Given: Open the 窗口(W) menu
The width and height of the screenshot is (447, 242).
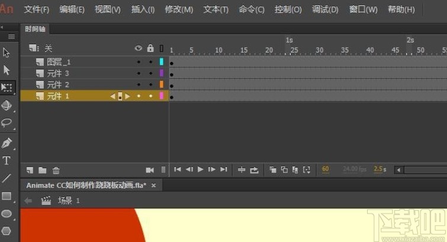Looking at the screenshot, I should (x=363, y=9).
